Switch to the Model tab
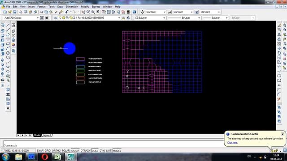Image resolution: width=287 pixels, height=161 pixels. [37, 135]
